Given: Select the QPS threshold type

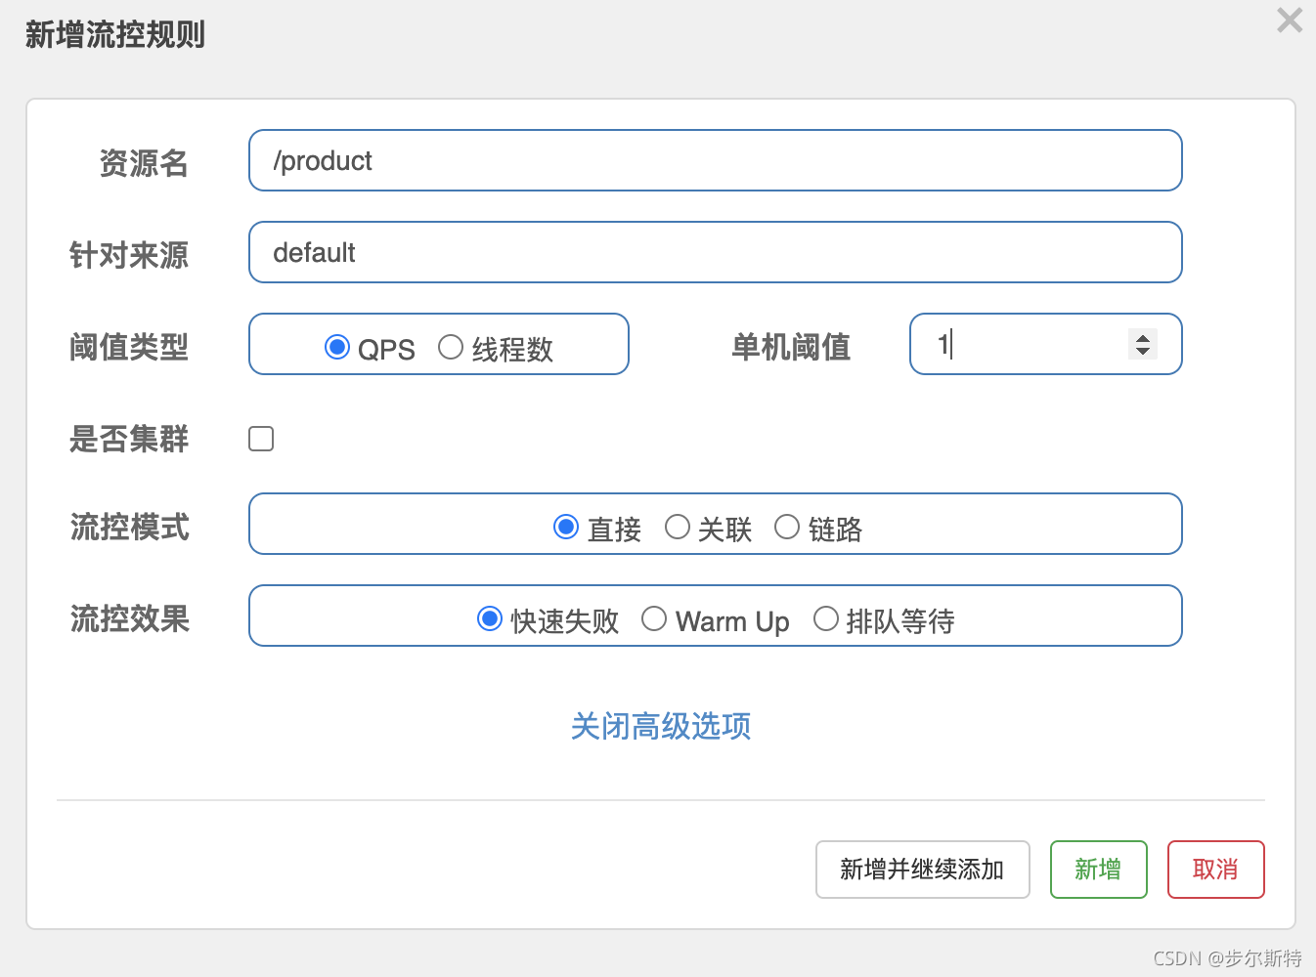Looking at the screenshot, I should (337, 347).
